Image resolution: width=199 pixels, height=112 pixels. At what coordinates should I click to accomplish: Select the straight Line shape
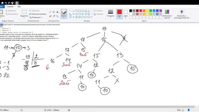coord(71,11)
